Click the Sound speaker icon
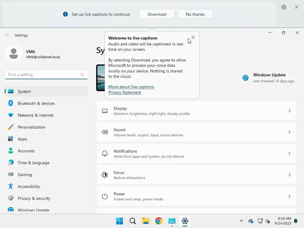The height and width of the screenshot is (228, 304). (x=105, y=132)
